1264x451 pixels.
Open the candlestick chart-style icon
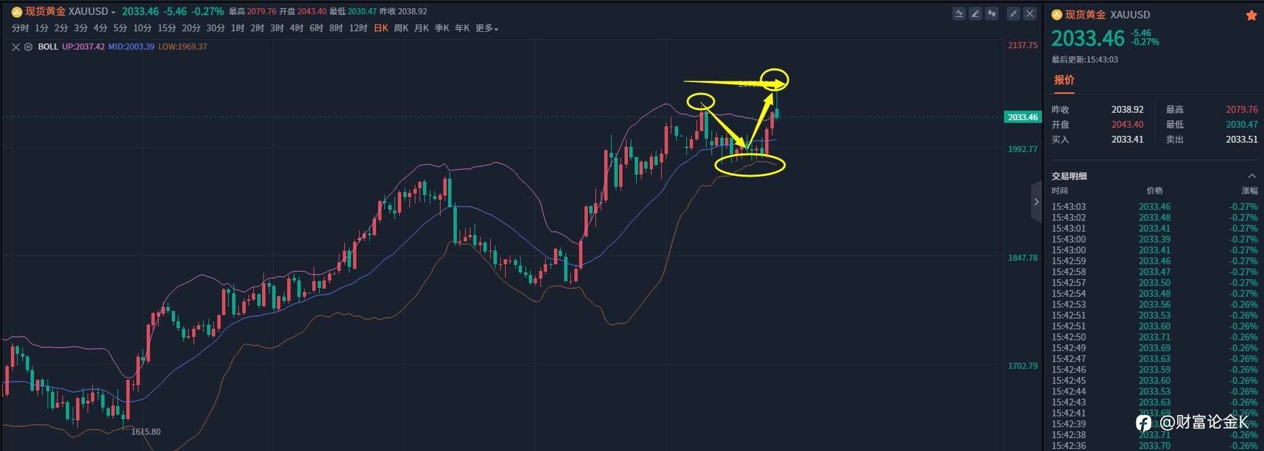pos(992,14)
